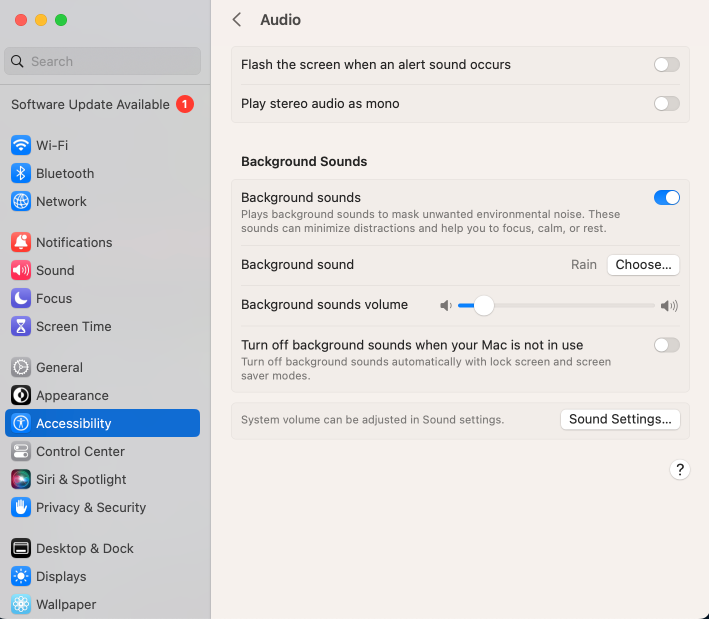Enable flash screen on alert sound

pos(666,64)
